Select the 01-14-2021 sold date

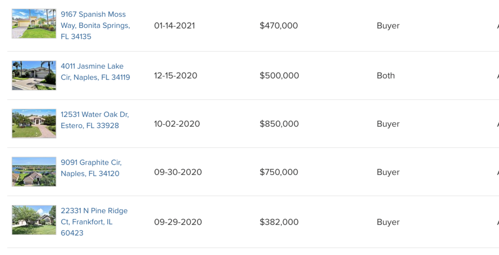pyautogui.click(x=174, y=25)
